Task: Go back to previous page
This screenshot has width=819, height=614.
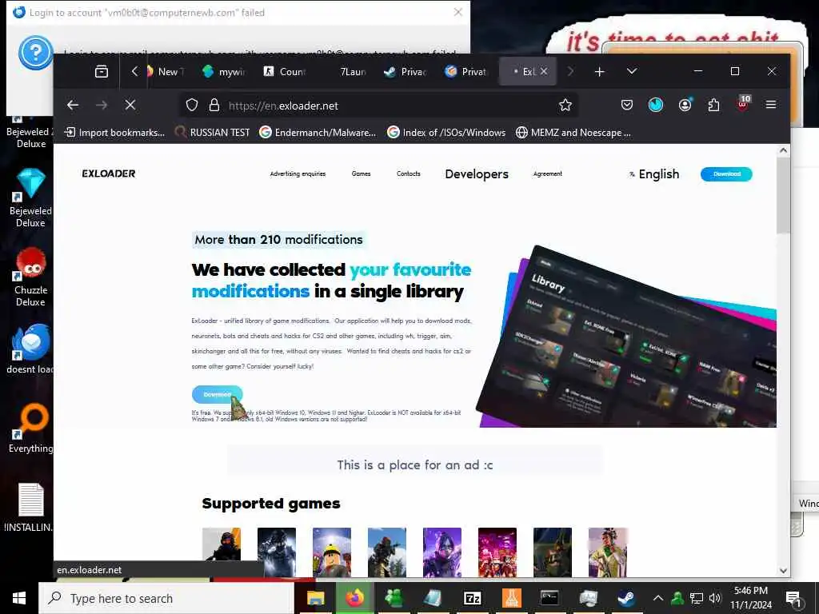Action: tap(73, 105)
